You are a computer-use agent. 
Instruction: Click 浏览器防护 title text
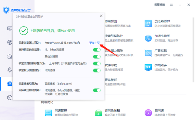coord(162,21)
